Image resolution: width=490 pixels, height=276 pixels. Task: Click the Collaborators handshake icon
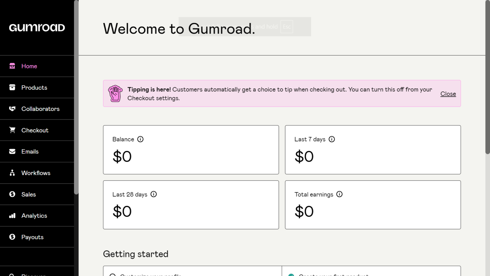(x=12, y=109)
